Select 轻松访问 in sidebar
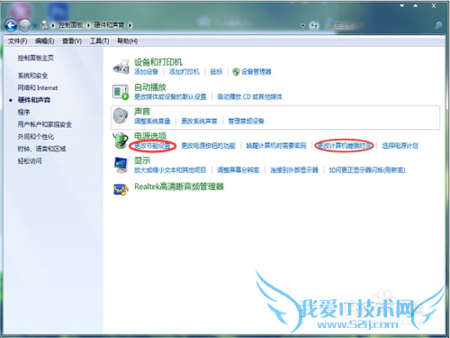The image size is (450, 338). [30, 161]
